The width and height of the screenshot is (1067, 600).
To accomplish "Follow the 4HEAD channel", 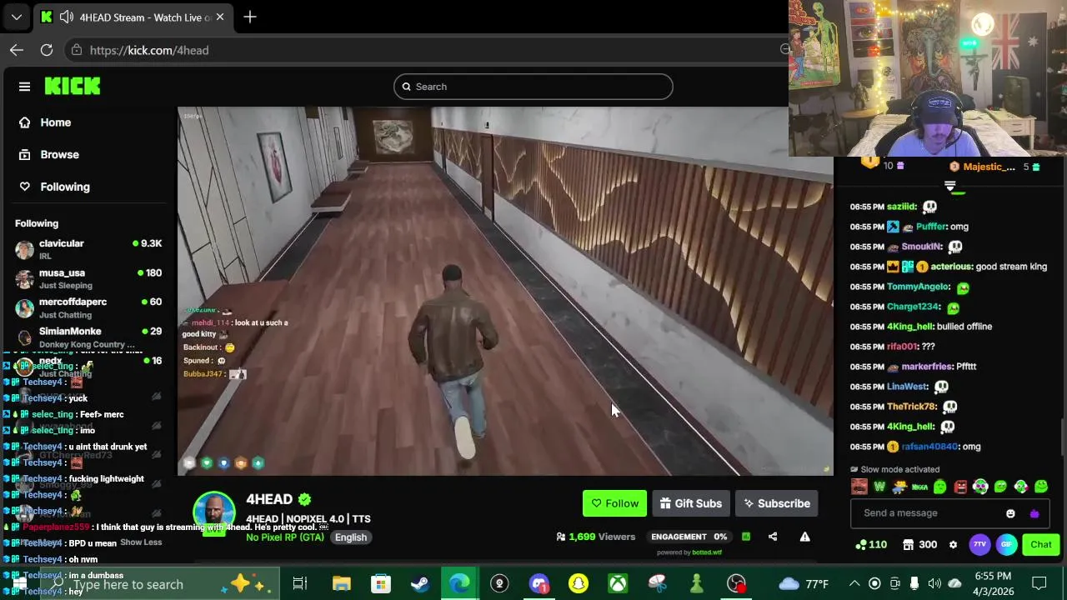I will [614, 503].
